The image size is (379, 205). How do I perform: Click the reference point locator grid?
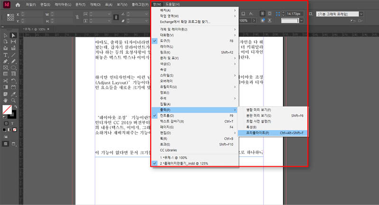10,17
